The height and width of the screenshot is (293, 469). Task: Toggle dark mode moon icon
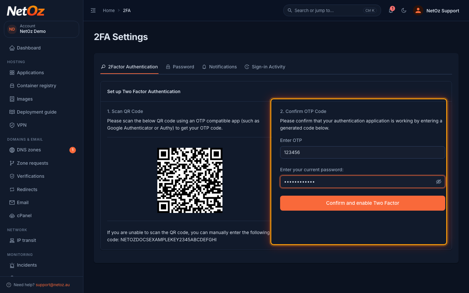pyautogui.click(x=404, y=10)
